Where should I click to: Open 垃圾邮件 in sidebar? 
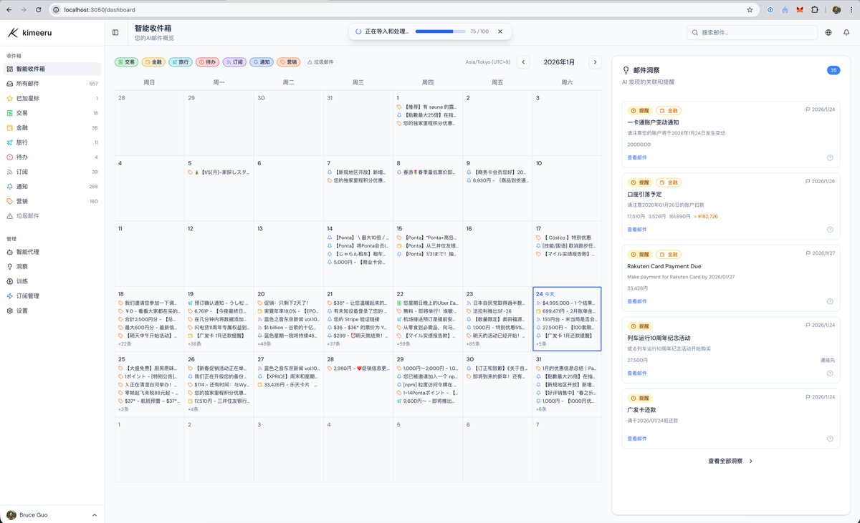click(x=51, y=215)
